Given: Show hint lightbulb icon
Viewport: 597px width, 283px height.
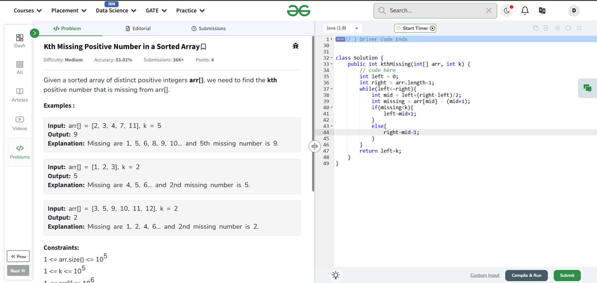Looking at the screenshot, I should coord(336,275).
